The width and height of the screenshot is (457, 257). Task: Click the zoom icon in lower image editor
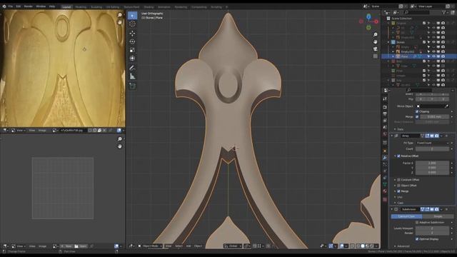[x=120, y=139]
